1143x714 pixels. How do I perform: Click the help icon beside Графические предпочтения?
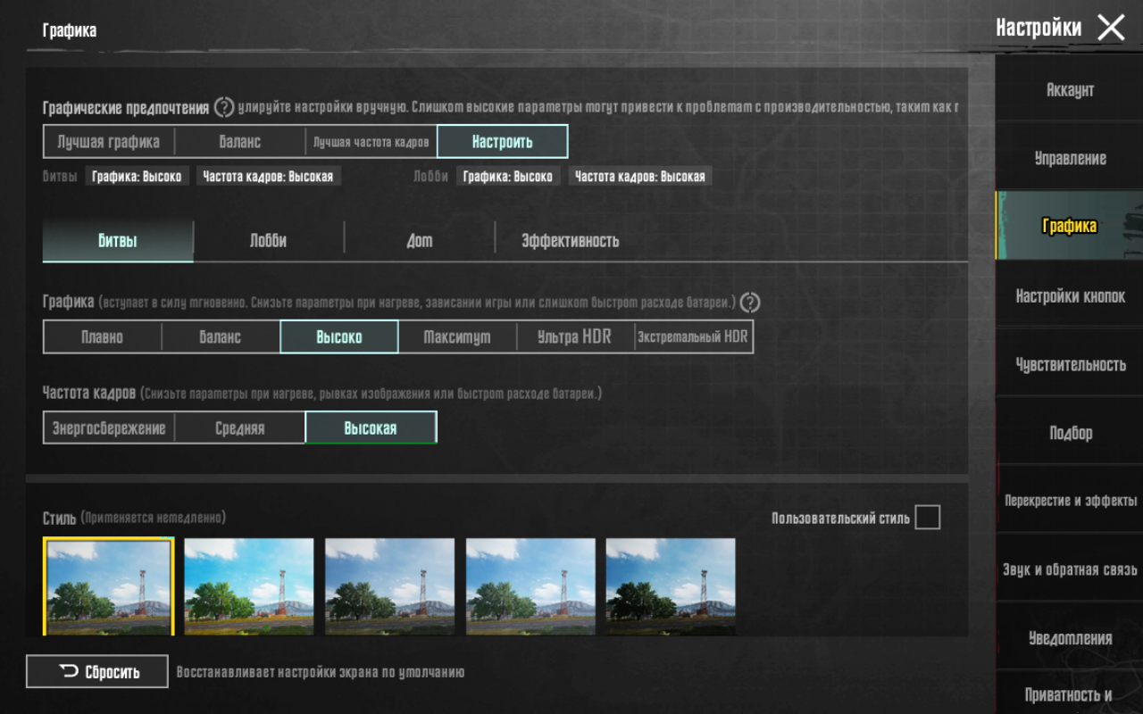(224, 108)
